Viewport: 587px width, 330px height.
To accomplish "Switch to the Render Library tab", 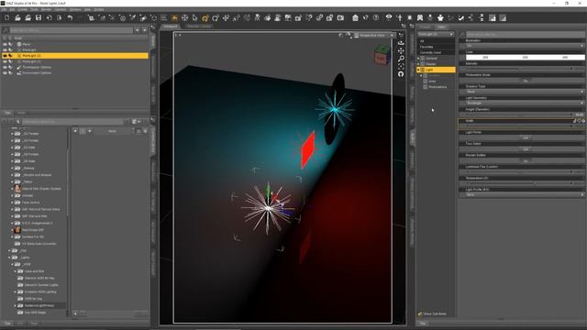I will (x=199, y=27).
